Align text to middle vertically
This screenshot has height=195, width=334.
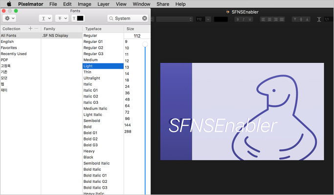(301, 19)
